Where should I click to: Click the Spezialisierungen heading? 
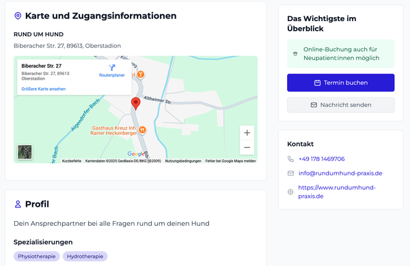tap(43, 242)
